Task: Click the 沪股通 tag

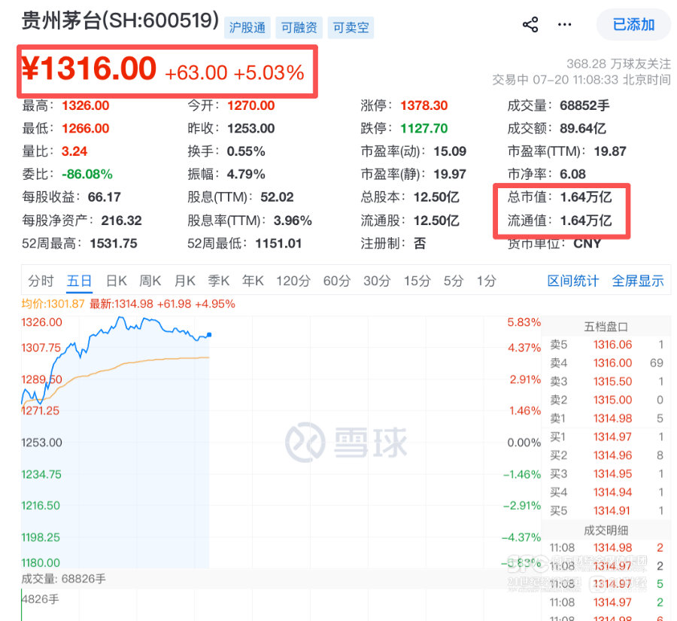Action: 247,28
